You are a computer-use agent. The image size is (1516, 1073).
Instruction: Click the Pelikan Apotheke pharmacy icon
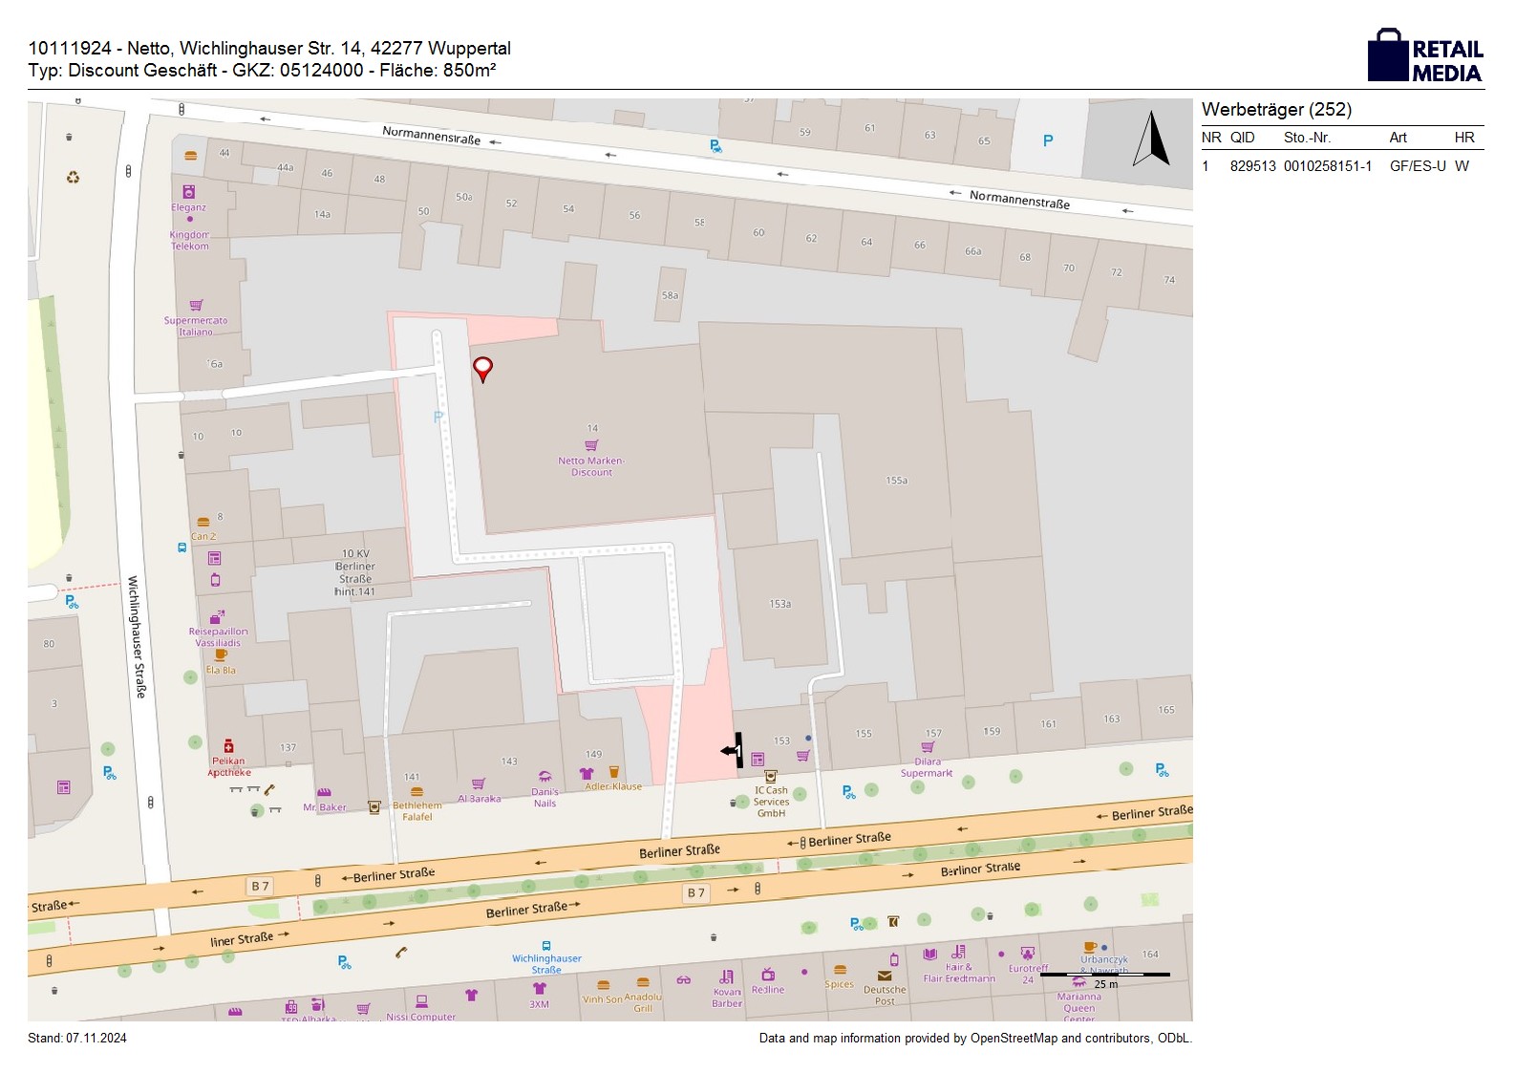(x=228, y=746)
